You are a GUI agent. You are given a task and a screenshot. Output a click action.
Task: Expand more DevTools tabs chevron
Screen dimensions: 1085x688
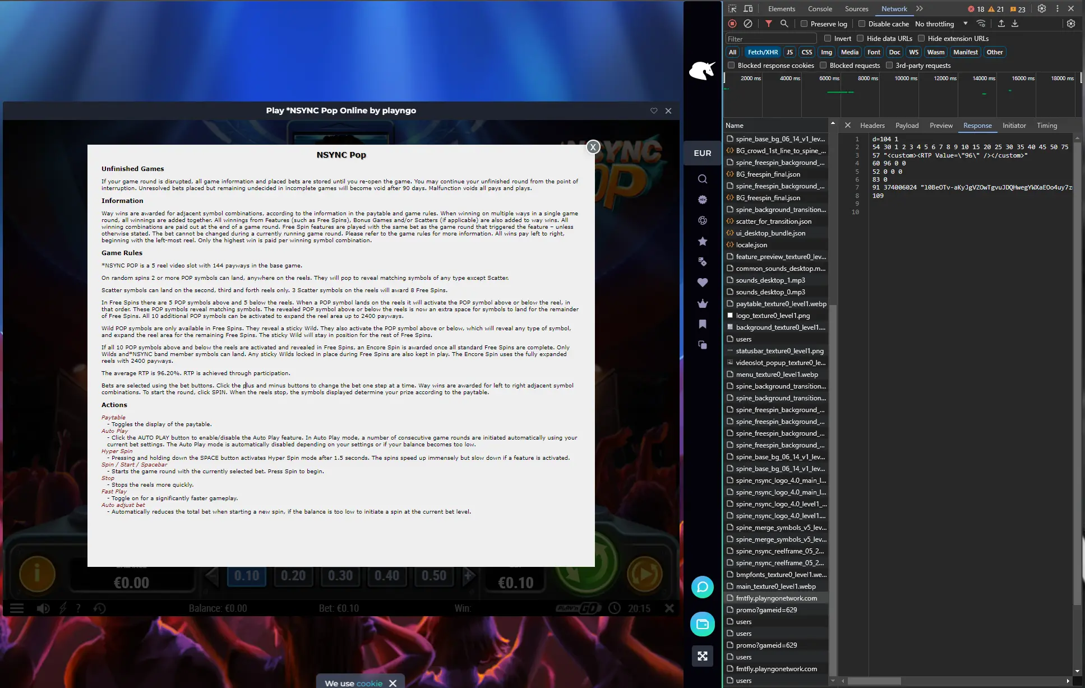point(920,8)
